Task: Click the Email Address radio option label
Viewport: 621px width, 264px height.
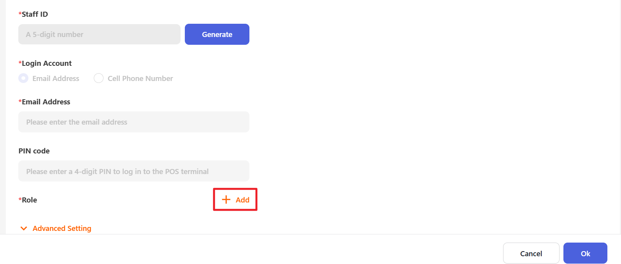Action: click(56, 79)
